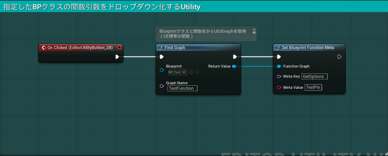Click the red delegate pin on On Clicked node
388x156 pixels.
(x=119, y=47)
